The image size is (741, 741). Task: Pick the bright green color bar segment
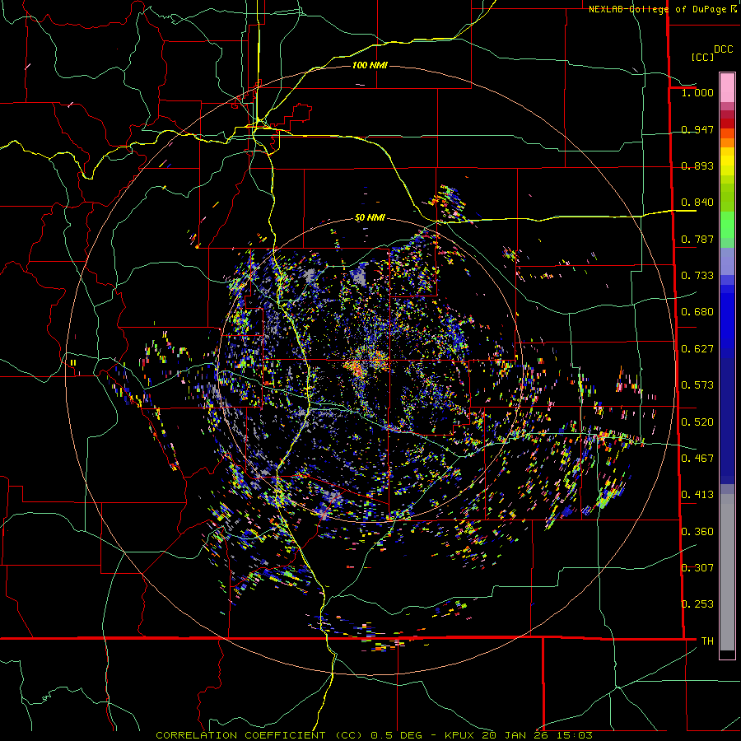coord(727,225)
